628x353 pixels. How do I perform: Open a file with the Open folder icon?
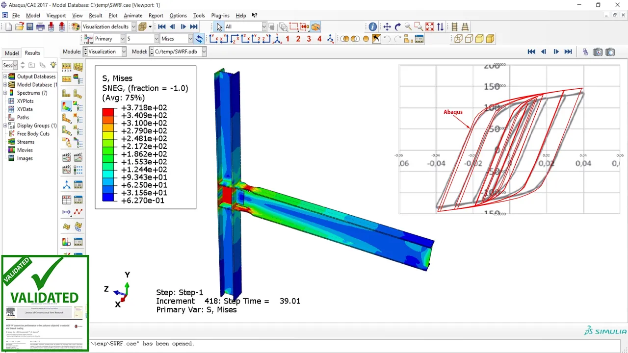click(19, 26)
